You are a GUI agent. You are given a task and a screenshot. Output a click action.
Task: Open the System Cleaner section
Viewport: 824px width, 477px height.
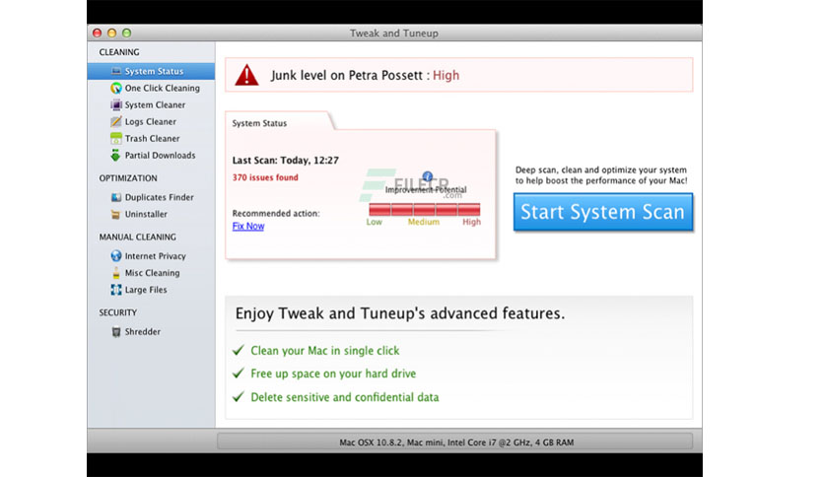pyautogui.click(x=152, y=104)
